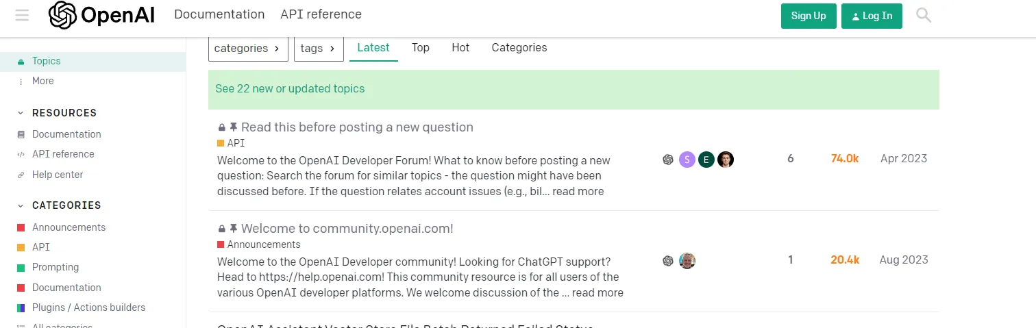The image size is (1036, 328).
Task: Toggle the hamburger sidebar menu
Action: (x=22, y=15)
